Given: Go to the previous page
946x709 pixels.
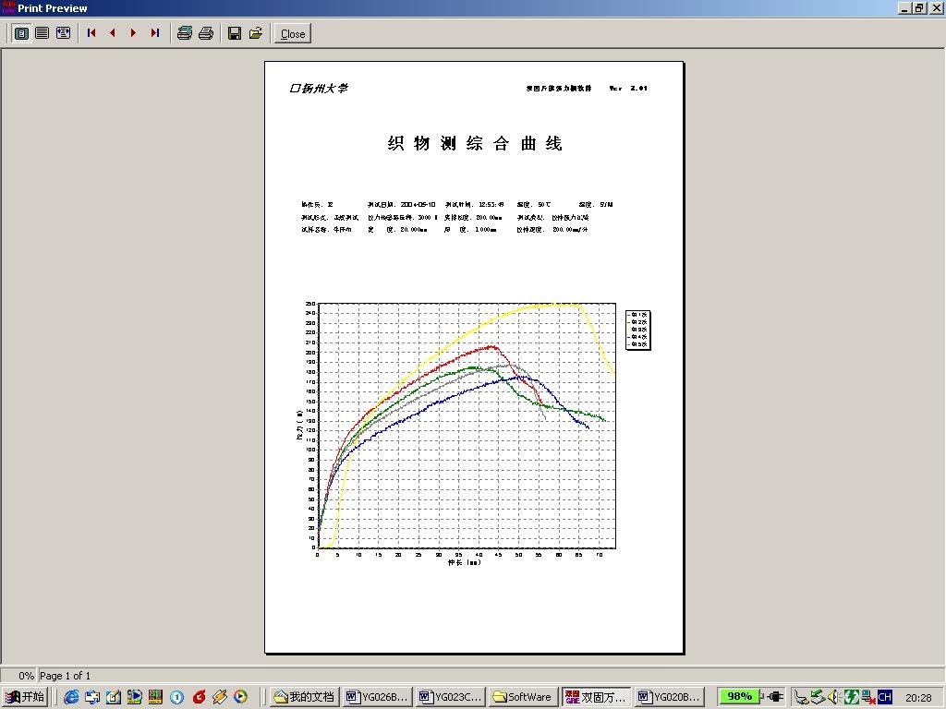Looking at the screenshot, I should 113,33.
